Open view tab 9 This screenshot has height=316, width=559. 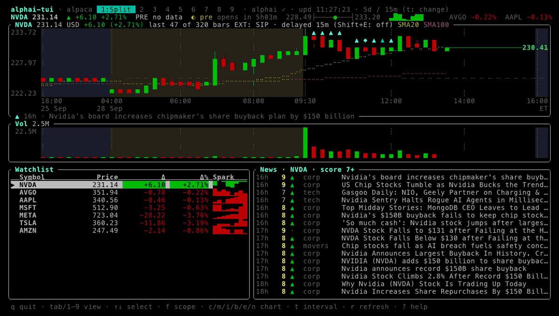pyautogui.click(x=232, y=9)
